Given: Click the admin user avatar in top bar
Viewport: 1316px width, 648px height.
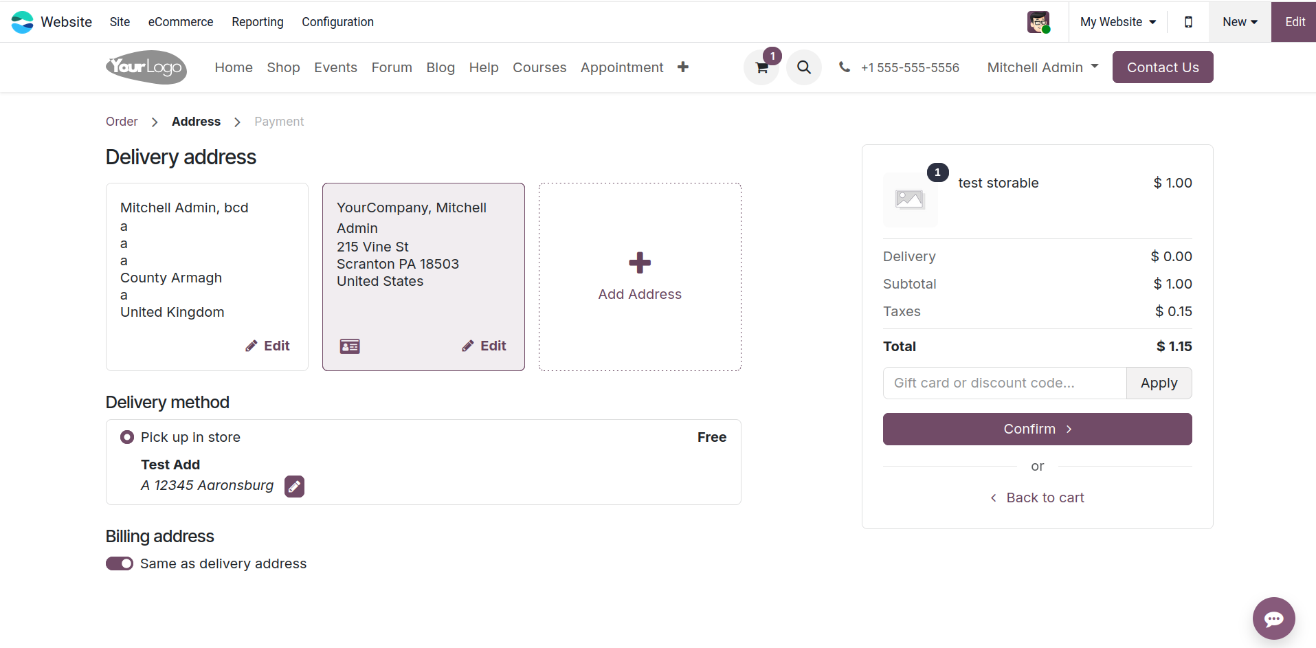Looking at the screenshot, I should click(x=1038, y=22).
